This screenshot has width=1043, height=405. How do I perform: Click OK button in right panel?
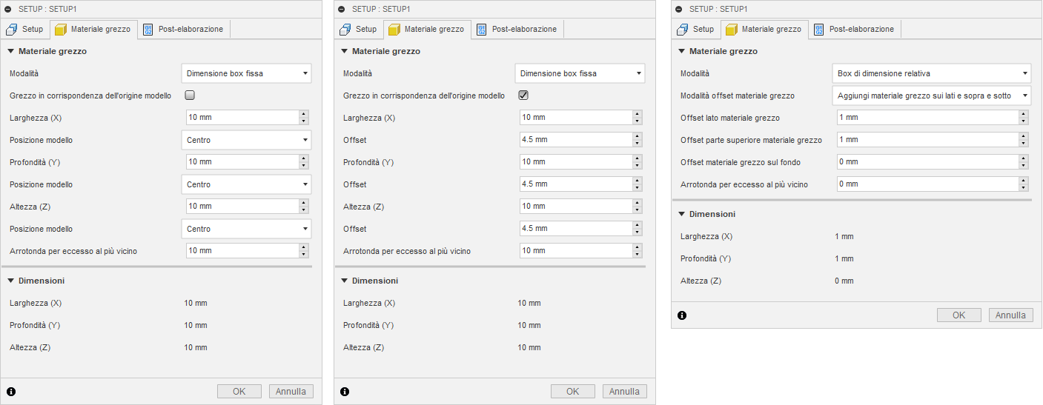pyautogui.click(x=959, y=315)
